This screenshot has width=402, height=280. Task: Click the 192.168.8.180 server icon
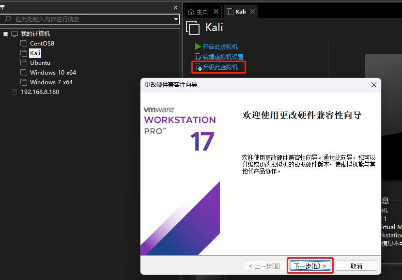click(15, 92)
